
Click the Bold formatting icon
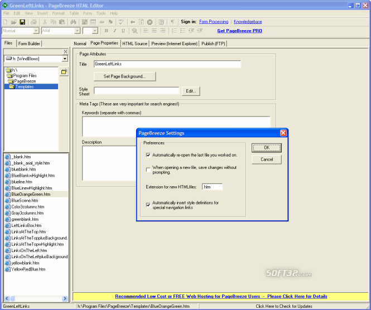click(107, 31)
